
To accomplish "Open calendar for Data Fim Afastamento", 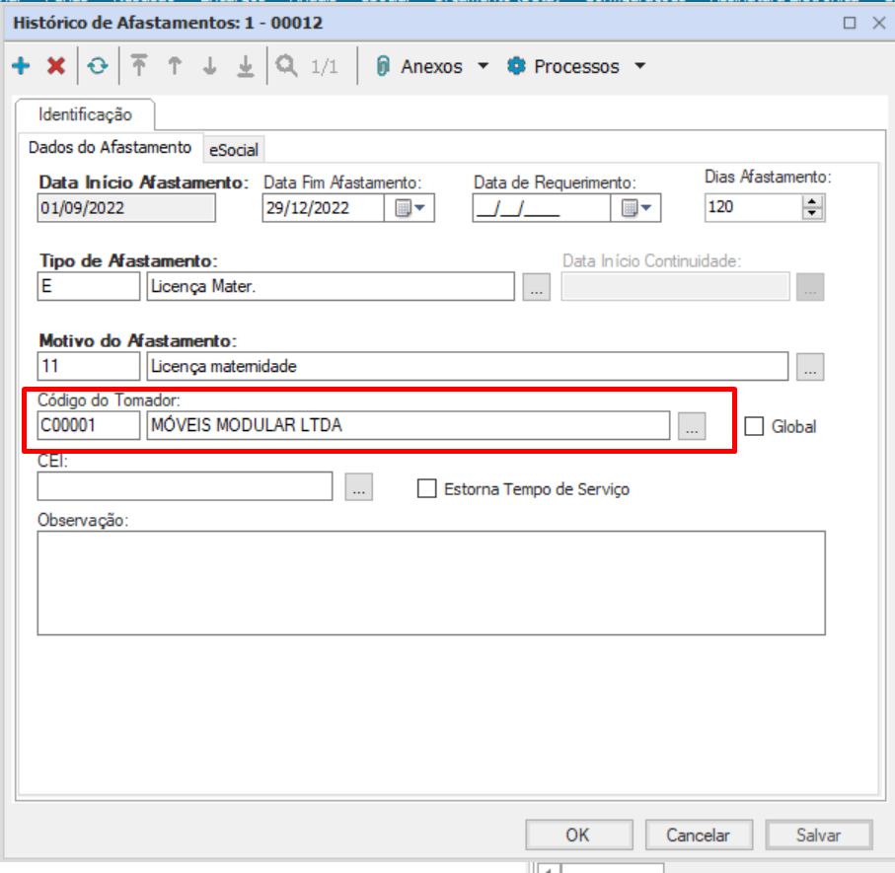I will point(410,208).
